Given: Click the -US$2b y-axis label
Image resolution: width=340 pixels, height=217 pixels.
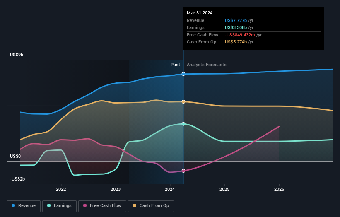Looking at the screenshot, I should 17,179.
